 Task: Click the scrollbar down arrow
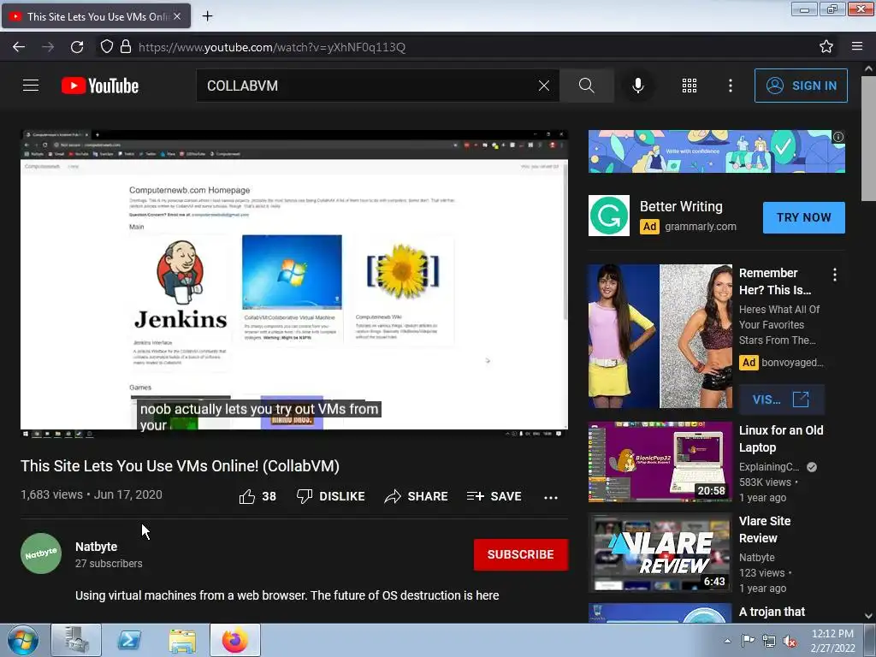(x=868, y=616)
